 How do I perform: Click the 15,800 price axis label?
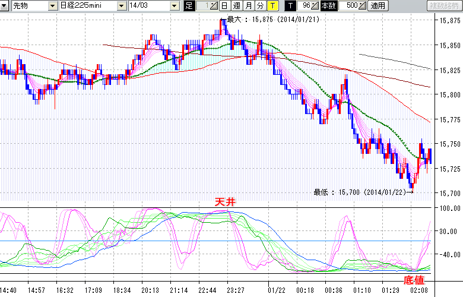click(450, 95)
